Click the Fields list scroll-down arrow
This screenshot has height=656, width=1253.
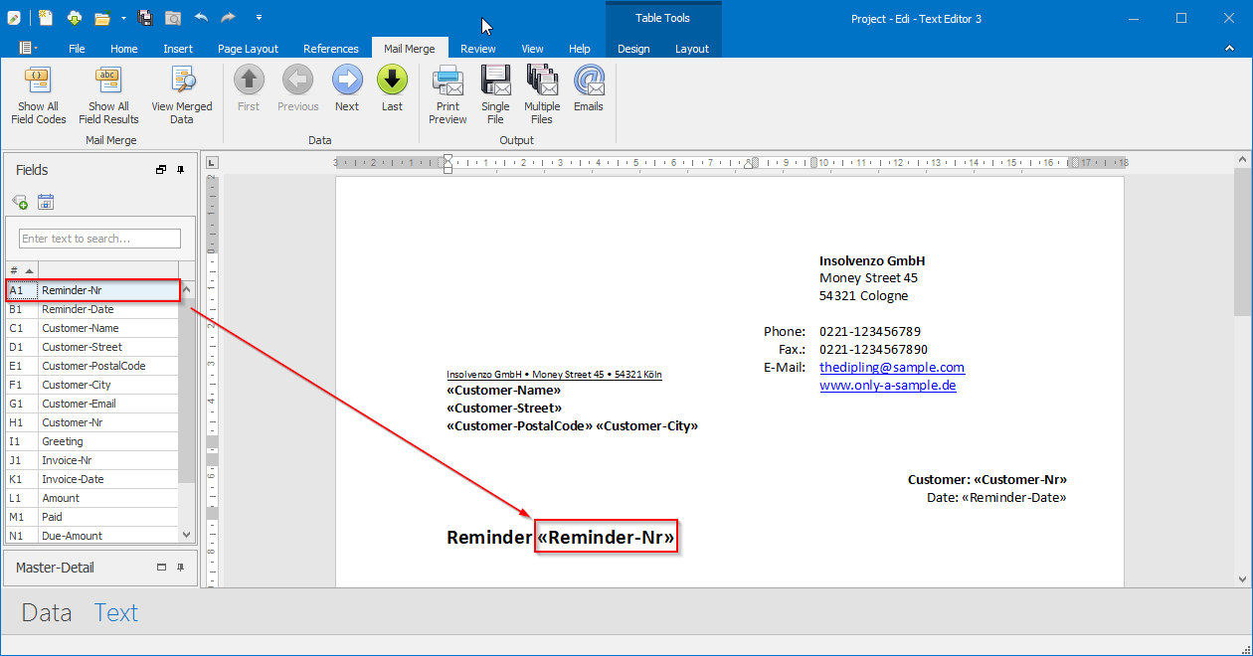(187, 535)
